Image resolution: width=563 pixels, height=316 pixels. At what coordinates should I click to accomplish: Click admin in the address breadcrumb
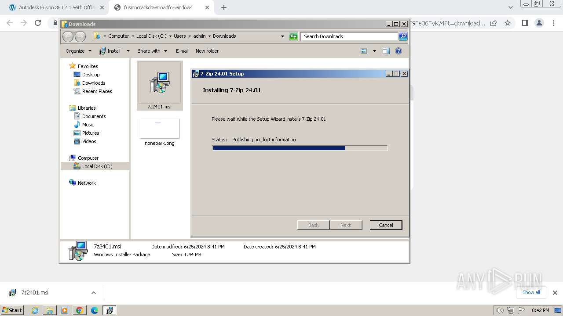tap(199, 36)
